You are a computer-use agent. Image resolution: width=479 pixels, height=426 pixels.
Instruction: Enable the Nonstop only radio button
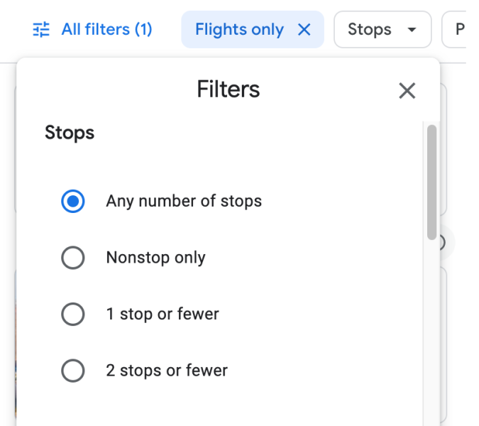[x=73, y=258]
